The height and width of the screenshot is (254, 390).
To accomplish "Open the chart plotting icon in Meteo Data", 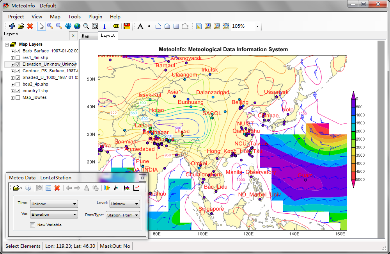I will point(136,188).
